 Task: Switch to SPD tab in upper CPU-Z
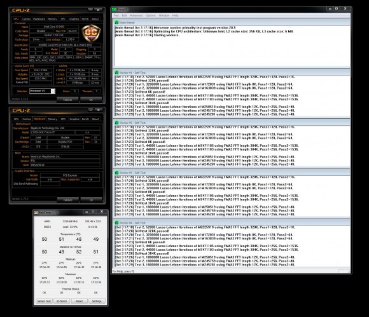click(x=63, y=19)
